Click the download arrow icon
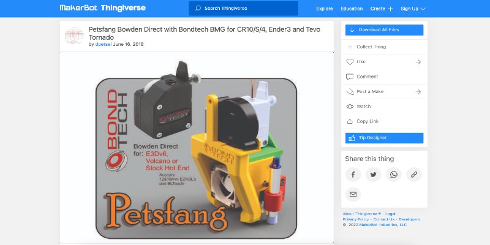This screenshot has width=490, height=245. (352, 30)
